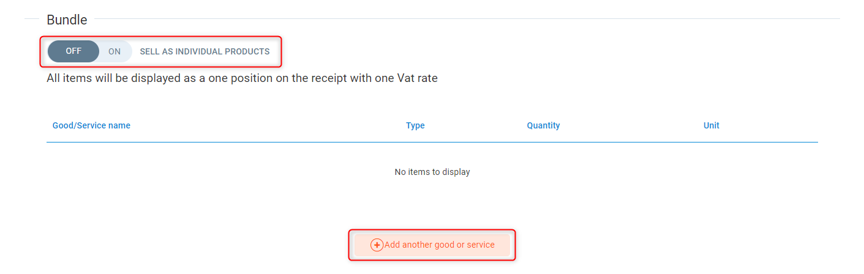Switch the bundle toggle to OFF

click(73, 51)
